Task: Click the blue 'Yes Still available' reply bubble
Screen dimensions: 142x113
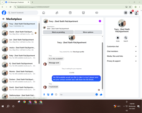Action: [x=76, y=78]
